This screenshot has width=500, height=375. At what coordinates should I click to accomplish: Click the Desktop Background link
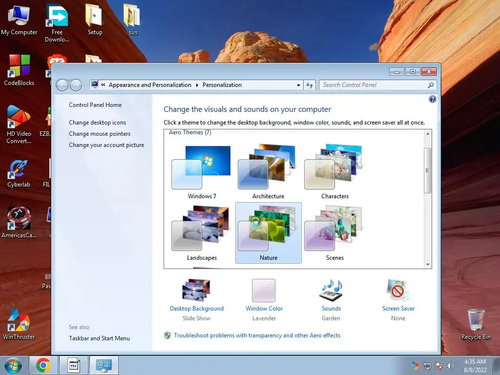click(x=196, y=309)
